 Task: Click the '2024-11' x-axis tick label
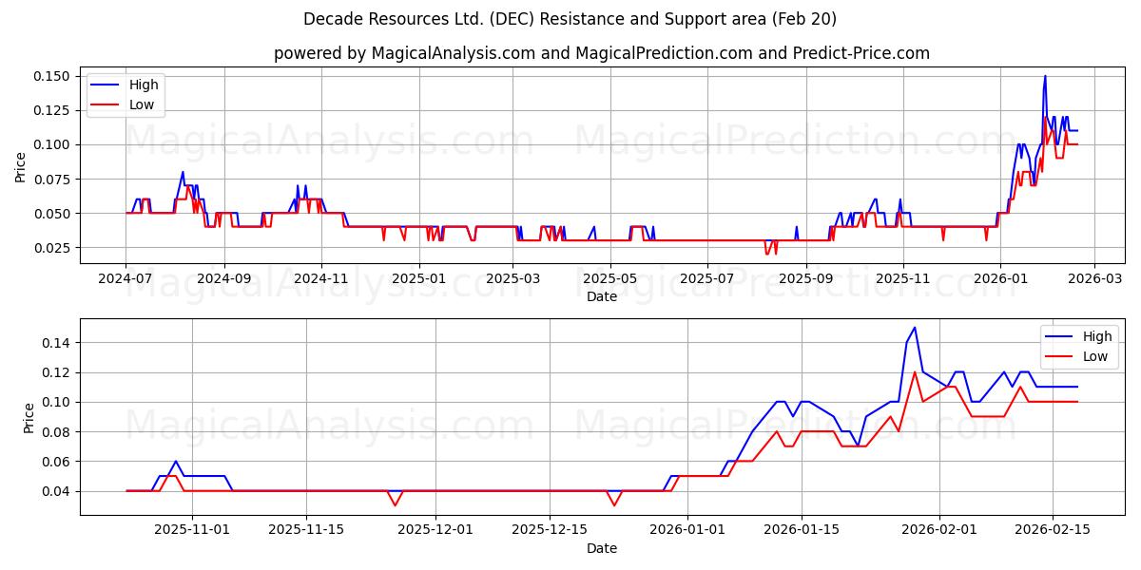pos(321,278)
